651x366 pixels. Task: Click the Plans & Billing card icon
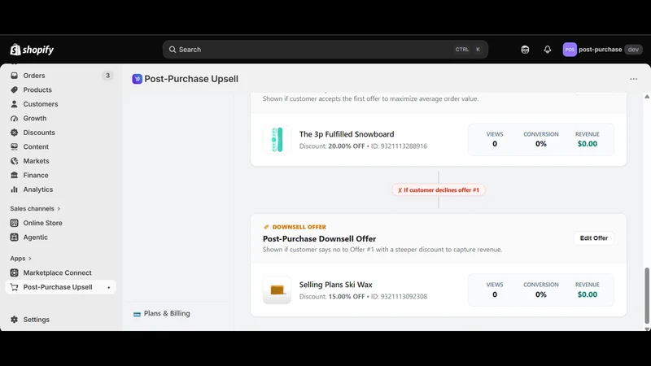click(x=137, y=314)
